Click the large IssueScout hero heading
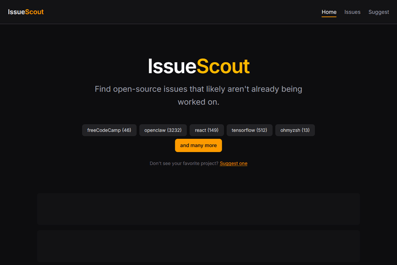The height and width of the screenshot is (265, 397). pos(198,66)
